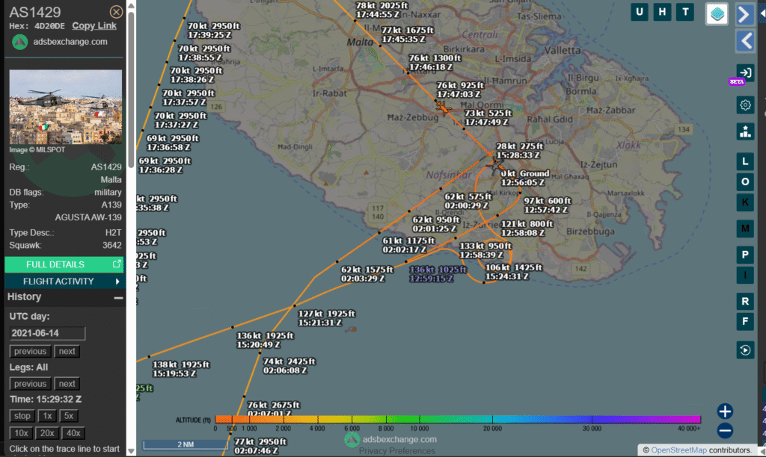The width and height of the screenshot is (766, 457).
Task: Set playback speed to 10x
Action: pyautogui.click(x=21, y=433)
